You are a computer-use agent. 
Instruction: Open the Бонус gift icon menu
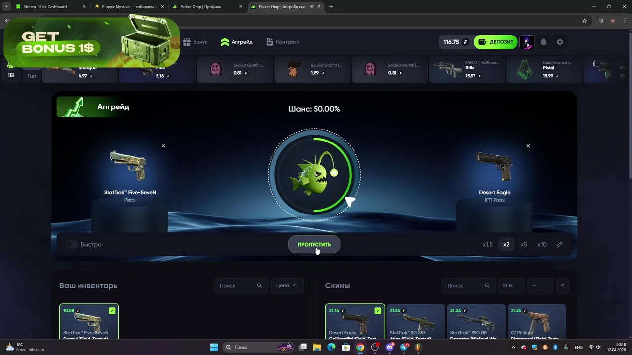click(x=195, y=42)
